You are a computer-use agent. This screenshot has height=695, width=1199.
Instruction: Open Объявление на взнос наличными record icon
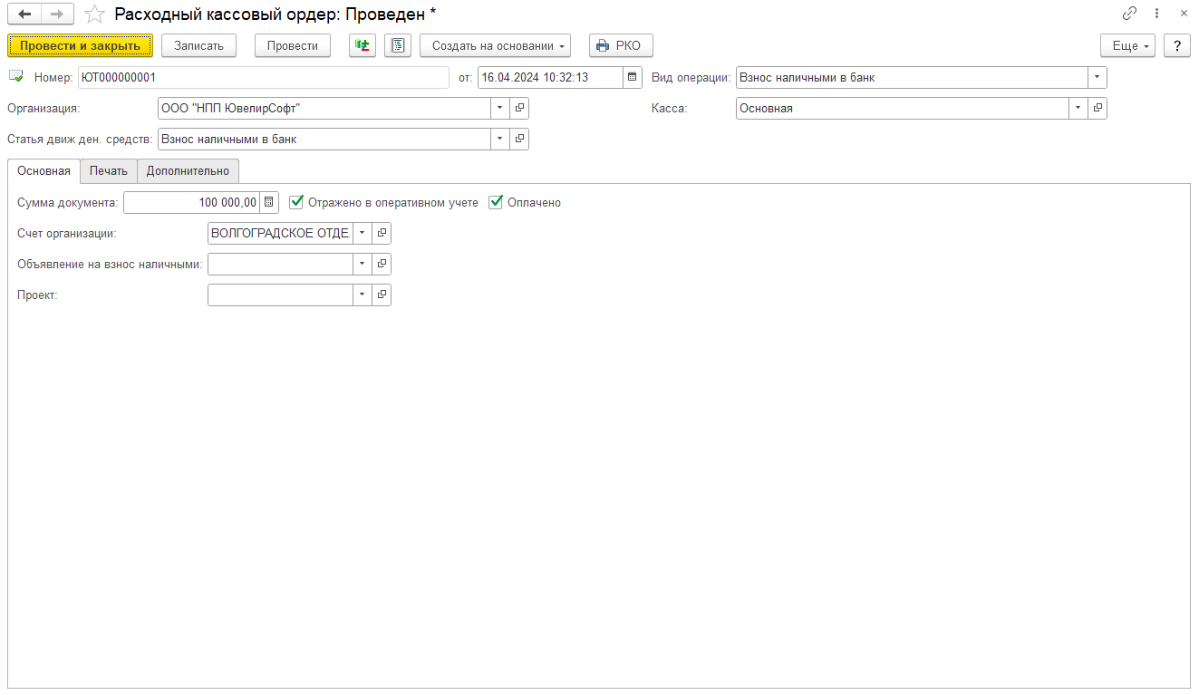(382, 264)
